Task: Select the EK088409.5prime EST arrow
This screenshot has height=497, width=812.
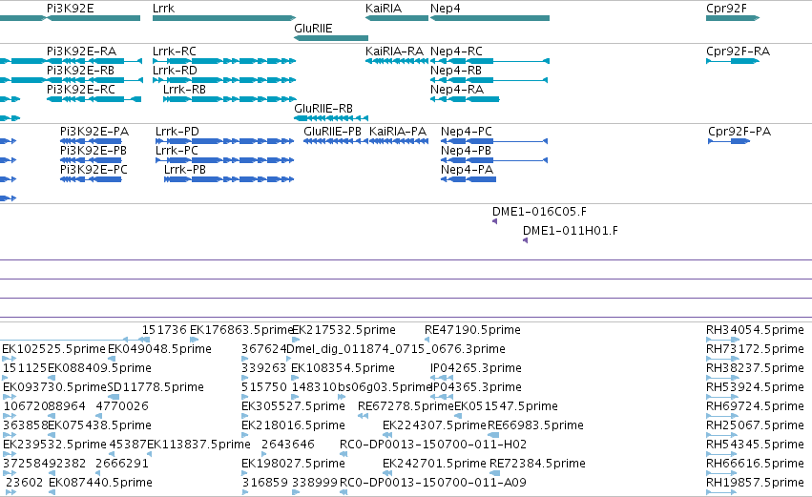Action: [x=52, y=378]
